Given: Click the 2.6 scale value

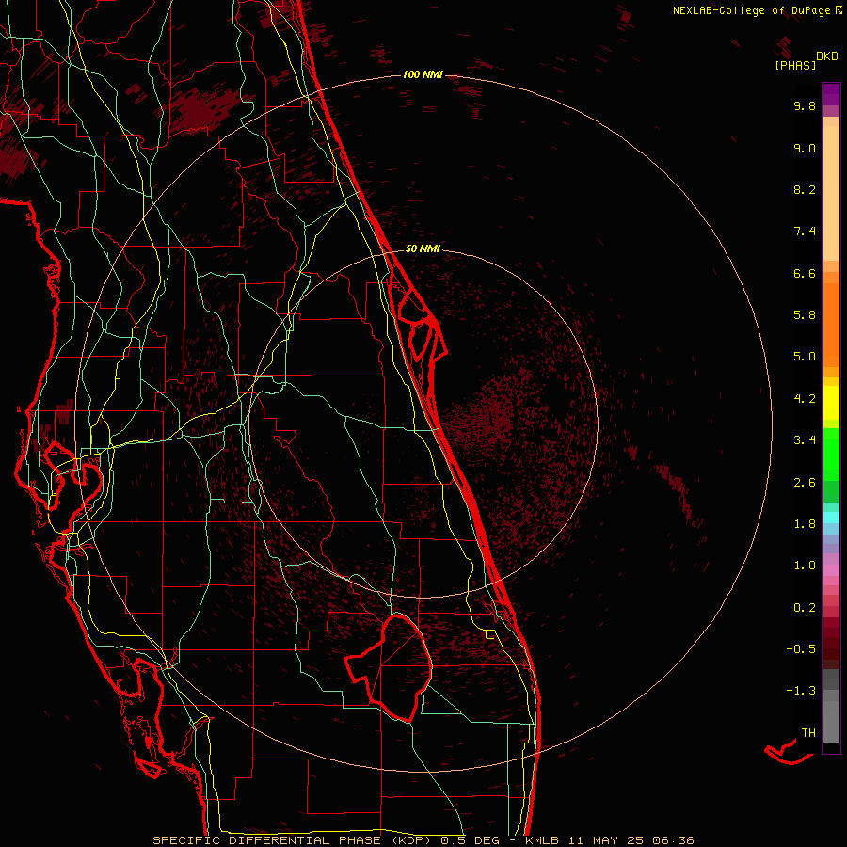Looking at the screenshot, I should coord(805,483).
